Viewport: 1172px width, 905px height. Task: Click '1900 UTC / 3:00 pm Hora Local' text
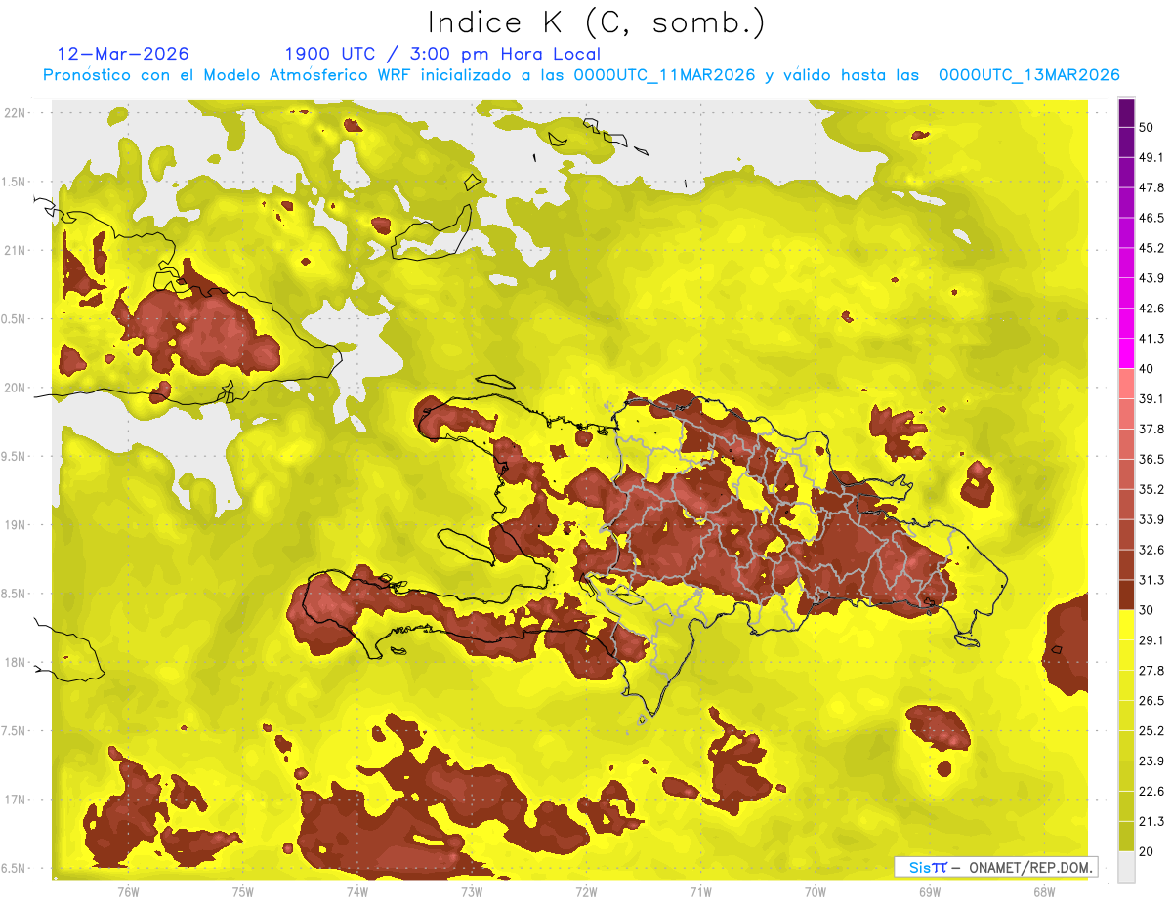tap(442, 54)
